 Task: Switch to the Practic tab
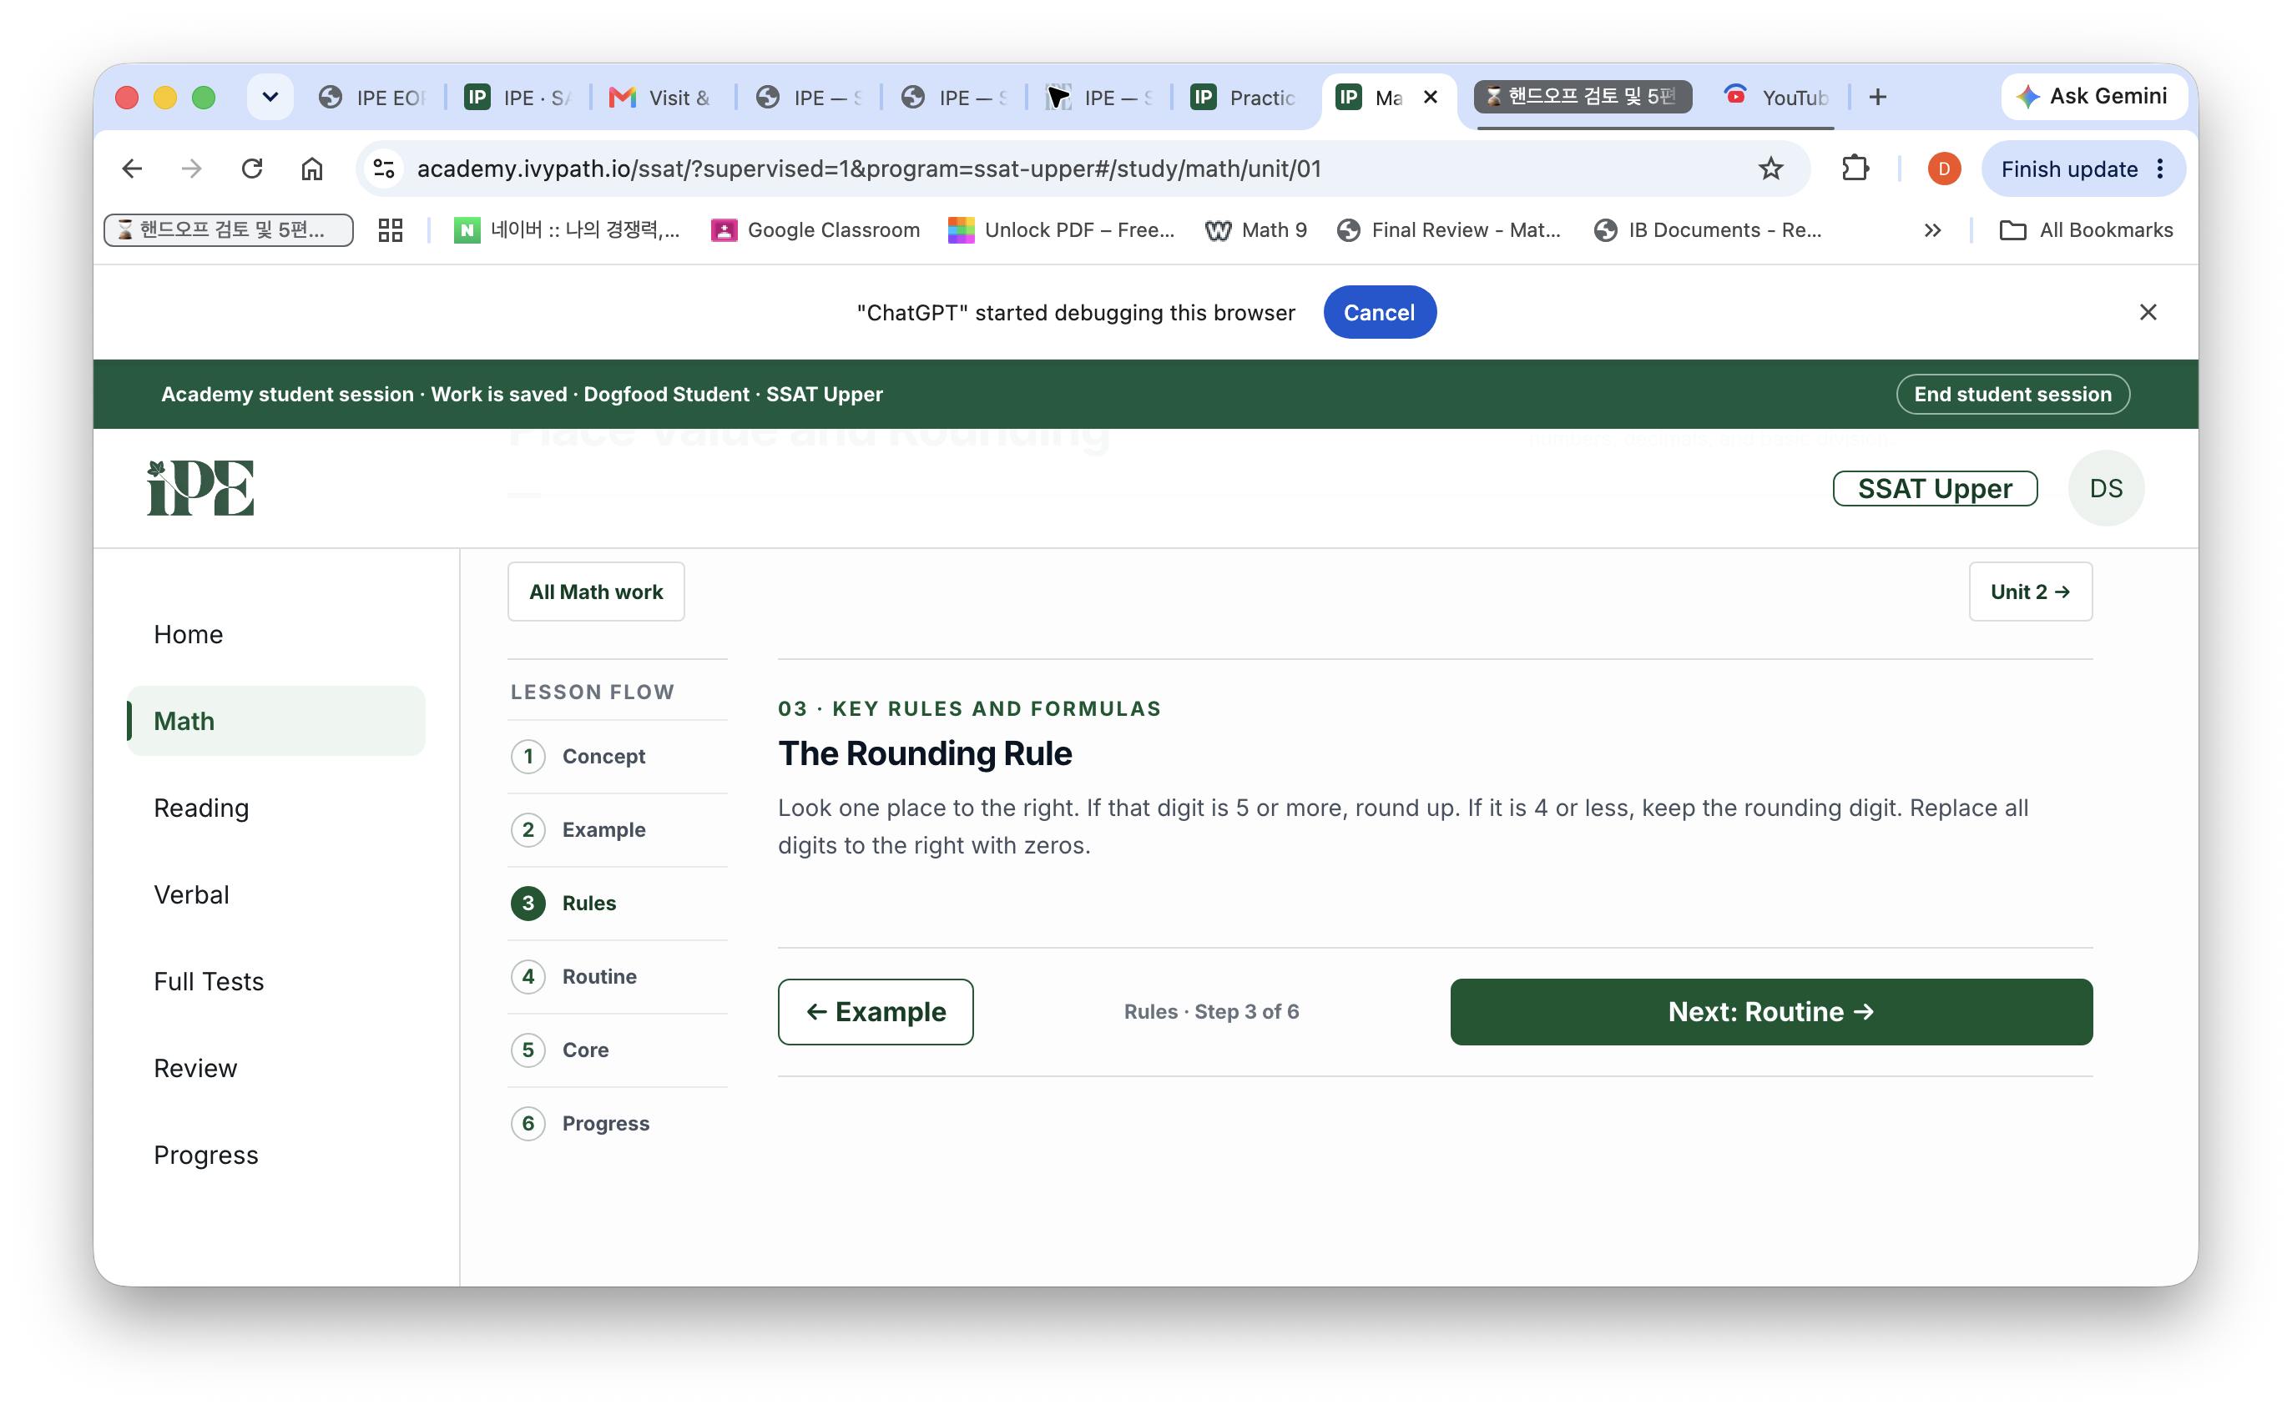1244,97
